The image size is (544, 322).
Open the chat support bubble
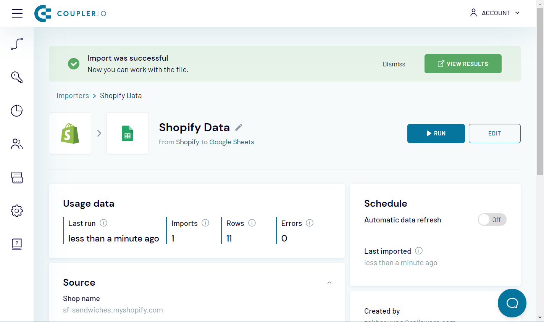tap(512, 303)
